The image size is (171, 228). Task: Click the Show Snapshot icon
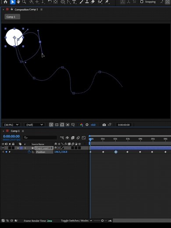coord(110,125)
